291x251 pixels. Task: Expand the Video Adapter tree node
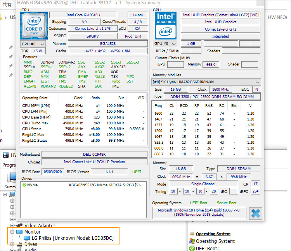[12, 225]
